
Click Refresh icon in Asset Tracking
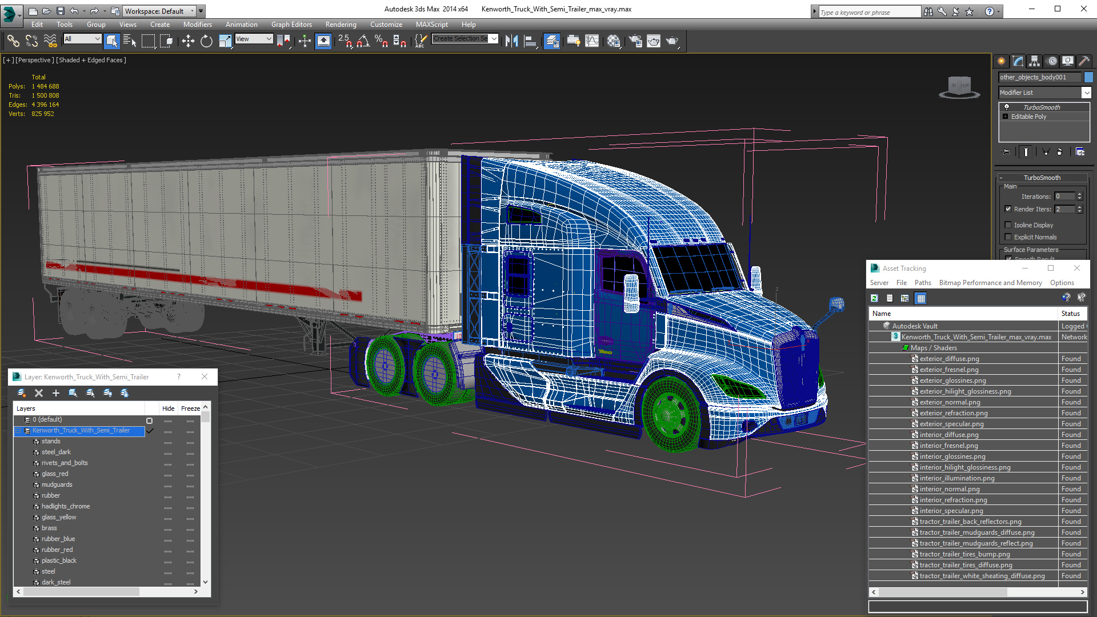[874, 298]
